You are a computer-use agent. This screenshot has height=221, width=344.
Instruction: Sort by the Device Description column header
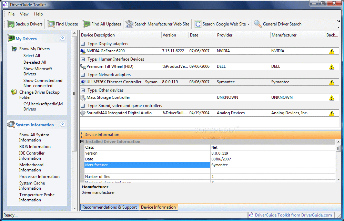click(x=121, y=35)
